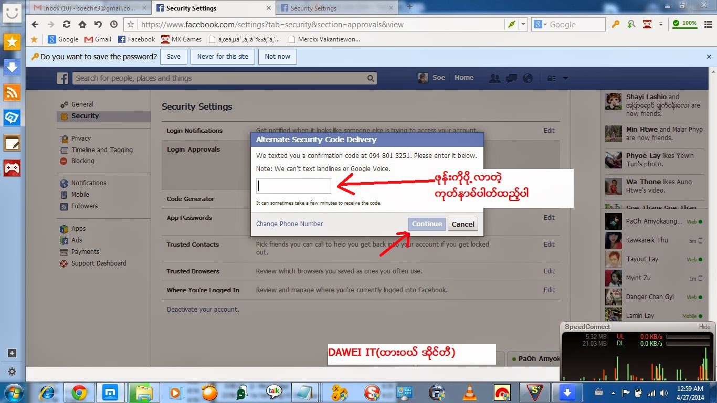
Task: Open Internet Explorer from the taskbar
Action: [x=48, y=392]
